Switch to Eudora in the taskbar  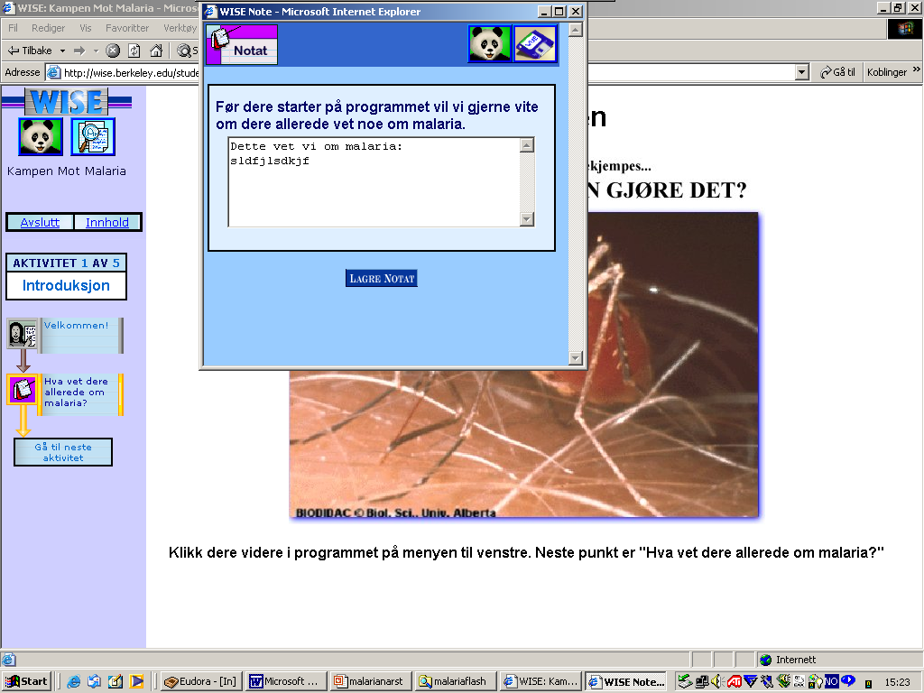tap(200, 681)
